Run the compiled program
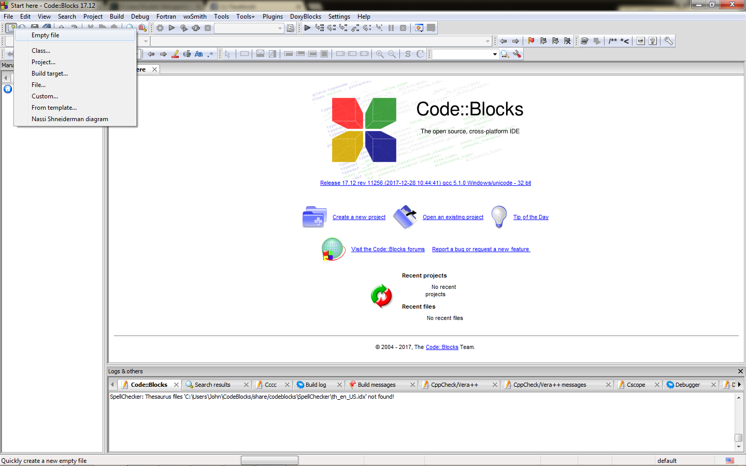 (172, 28)
